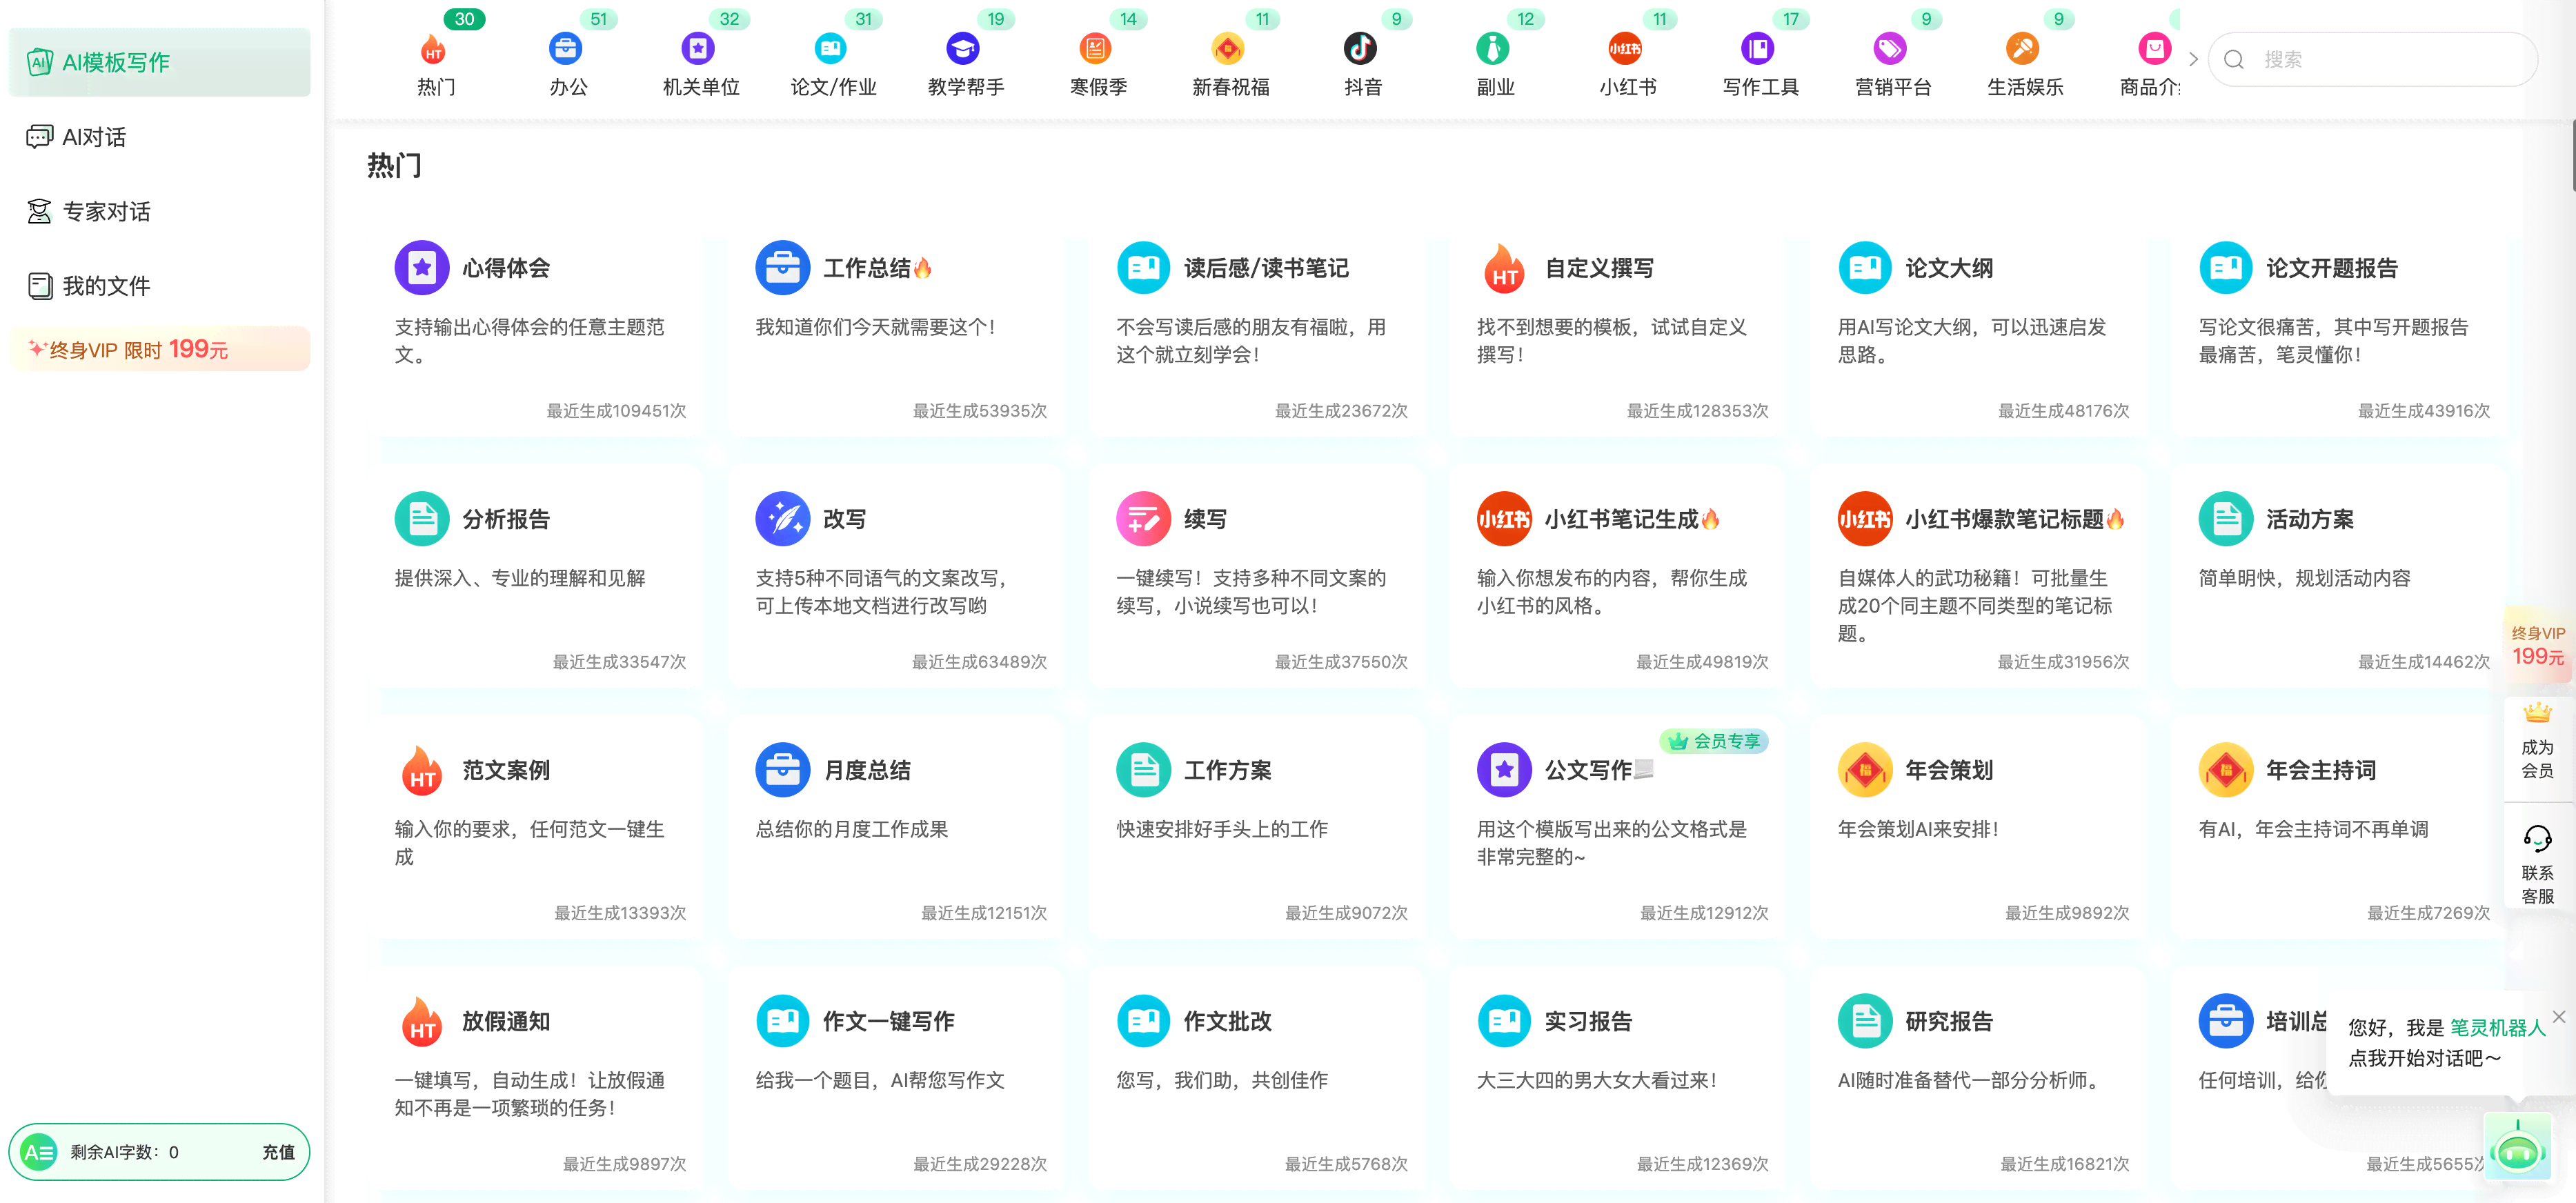Image resolution: width=2576 pixels, height=1203 pixels.
Task: Open the 寒假季 category tab
Action: point(1084,59)
